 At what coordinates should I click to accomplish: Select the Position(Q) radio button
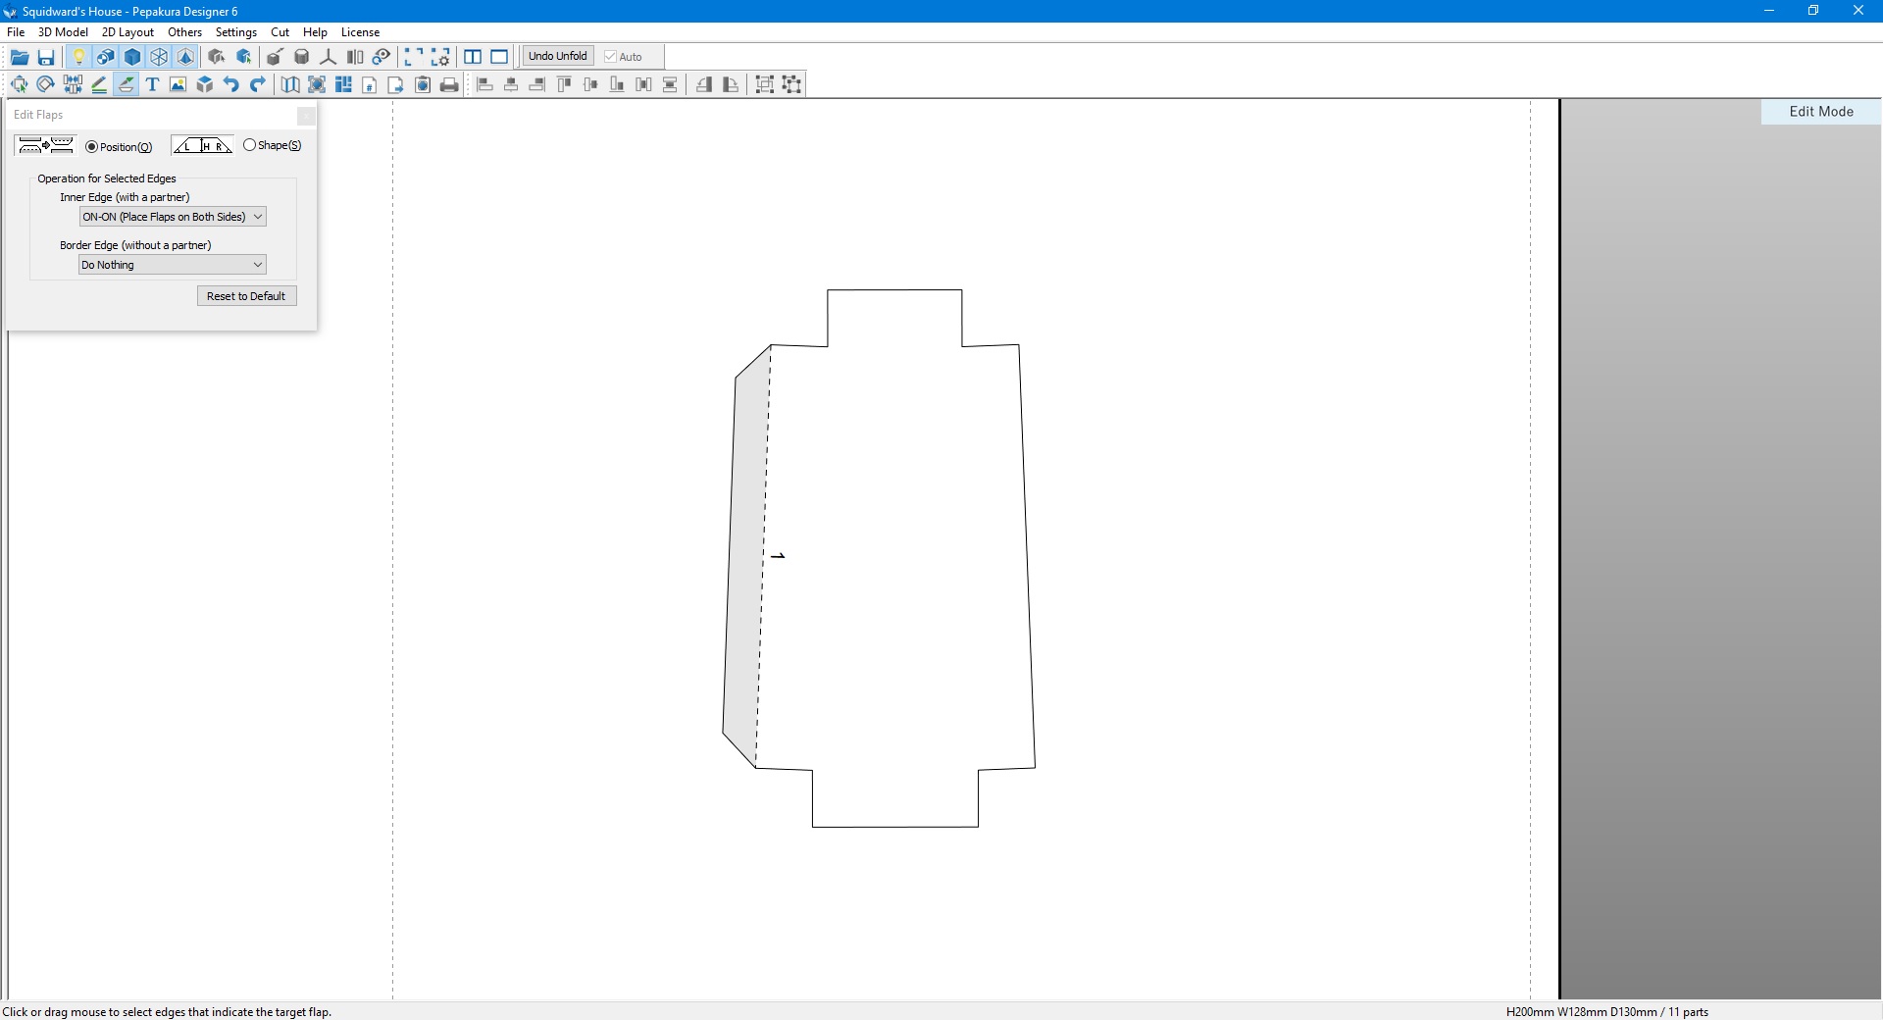coord(92,147)
